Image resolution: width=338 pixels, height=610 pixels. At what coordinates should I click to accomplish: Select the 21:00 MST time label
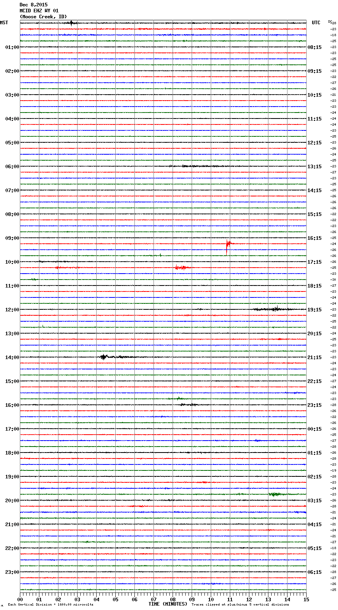(x=12, y=525)
